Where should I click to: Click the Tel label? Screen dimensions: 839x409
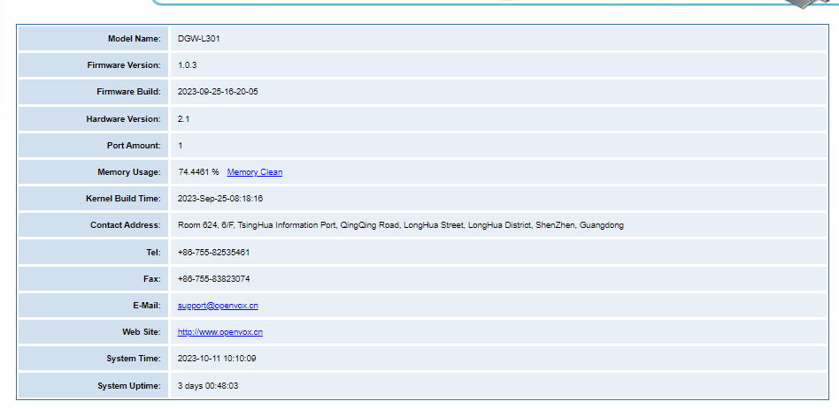(x=154, y=252)
